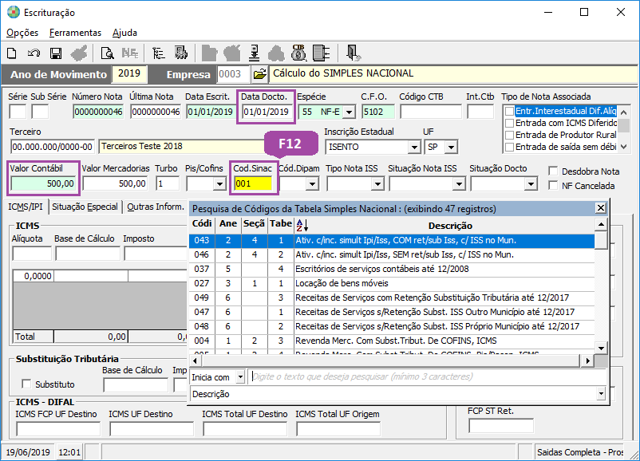Click the Cod.Sinac yellow field
Screen dimensions: 640x461
point(253,183)
